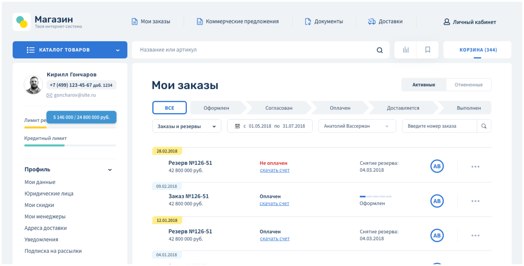Open more options for 28.02.2018 reserve
Image resolution: width=524 pixels, height=266 pixels.
[x=475, y=167]
